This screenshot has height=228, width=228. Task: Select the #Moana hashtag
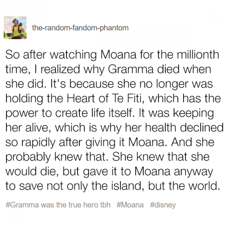pyautogui.click(x=130, y=205)
